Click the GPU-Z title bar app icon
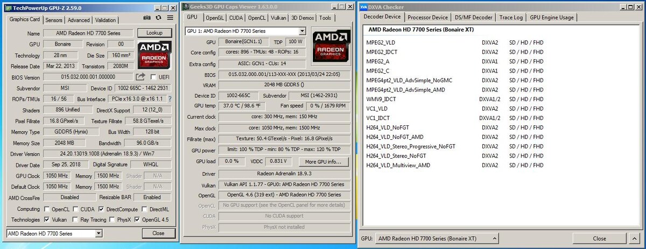 9,8
